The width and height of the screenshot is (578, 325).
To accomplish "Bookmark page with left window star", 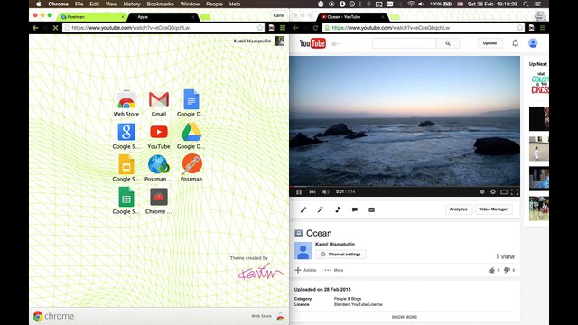I will (260, 28).
